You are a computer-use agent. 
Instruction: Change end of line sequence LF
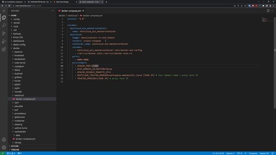pyautogui.click(x=245, y=153)
